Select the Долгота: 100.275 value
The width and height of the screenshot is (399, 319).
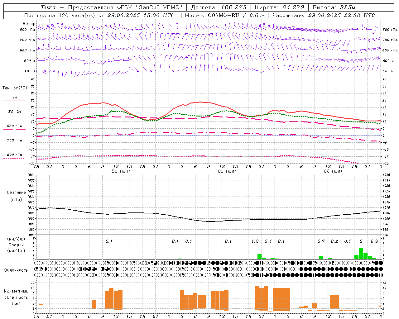219,7
